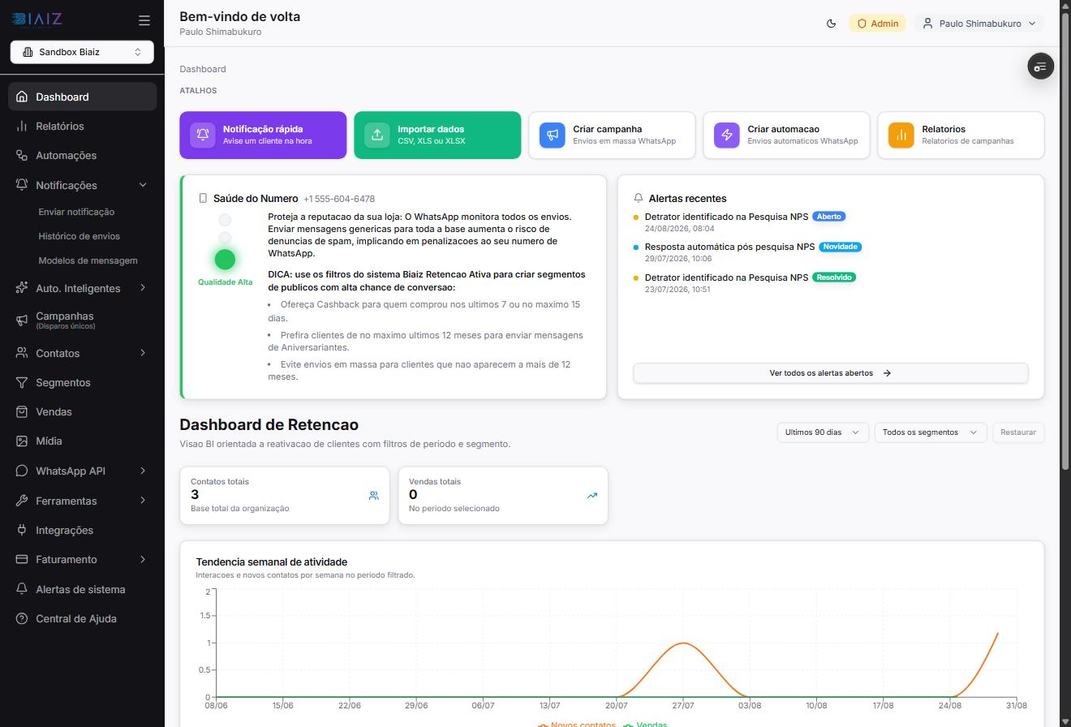This screenshot has height=727, width=1071.
Task: Collapse the Notificações submenu chevron
Action: point(143,185)
